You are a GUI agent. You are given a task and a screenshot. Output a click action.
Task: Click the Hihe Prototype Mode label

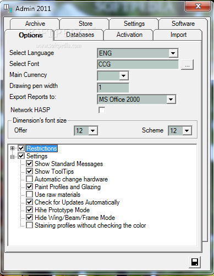(62, 210)
